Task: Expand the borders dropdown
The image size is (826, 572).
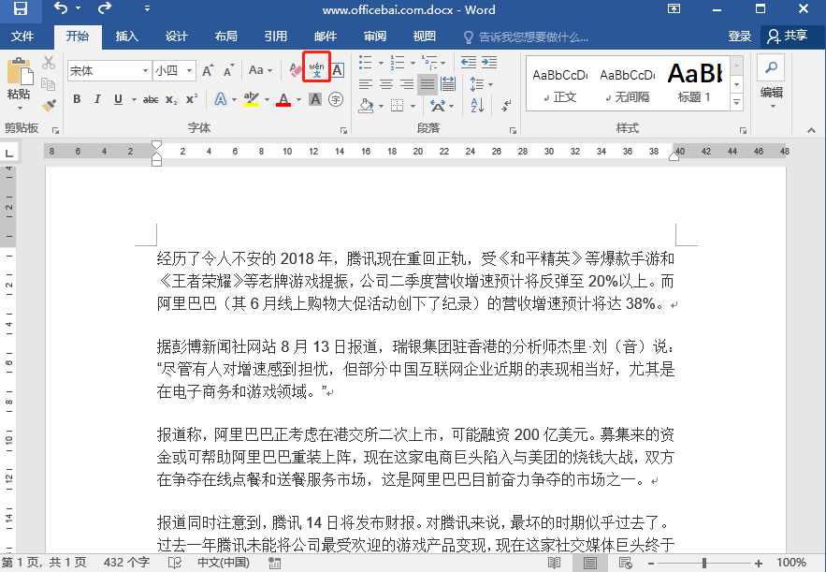Action: click(413, 106)
